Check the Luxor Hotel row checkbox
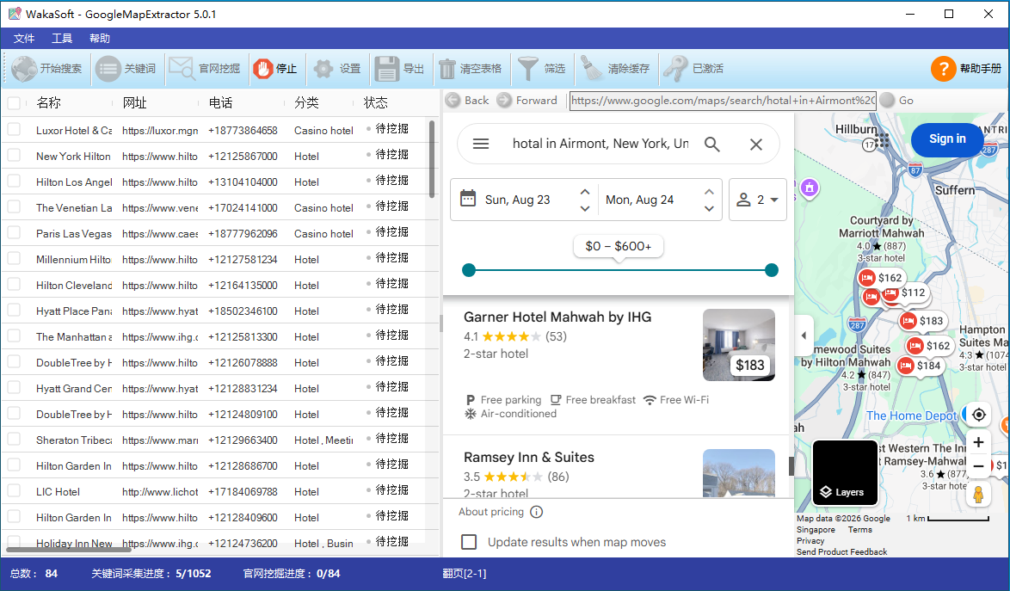This screenshot has width=1010, height=591. coord(14,129)
